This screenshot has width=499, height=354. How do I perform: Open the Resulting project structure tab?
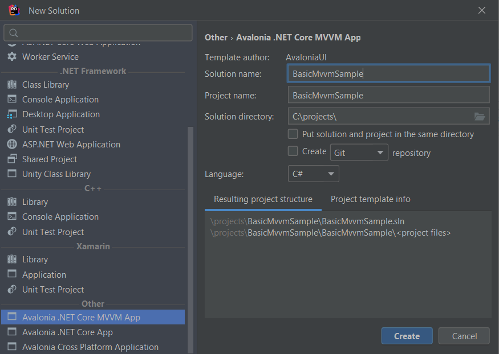[263, 199]
